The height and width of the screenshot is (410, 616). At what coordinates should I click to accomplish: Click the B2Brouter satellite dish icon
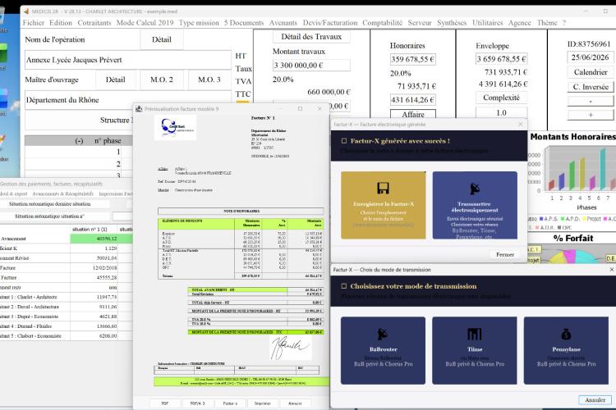tap(383, 335)
